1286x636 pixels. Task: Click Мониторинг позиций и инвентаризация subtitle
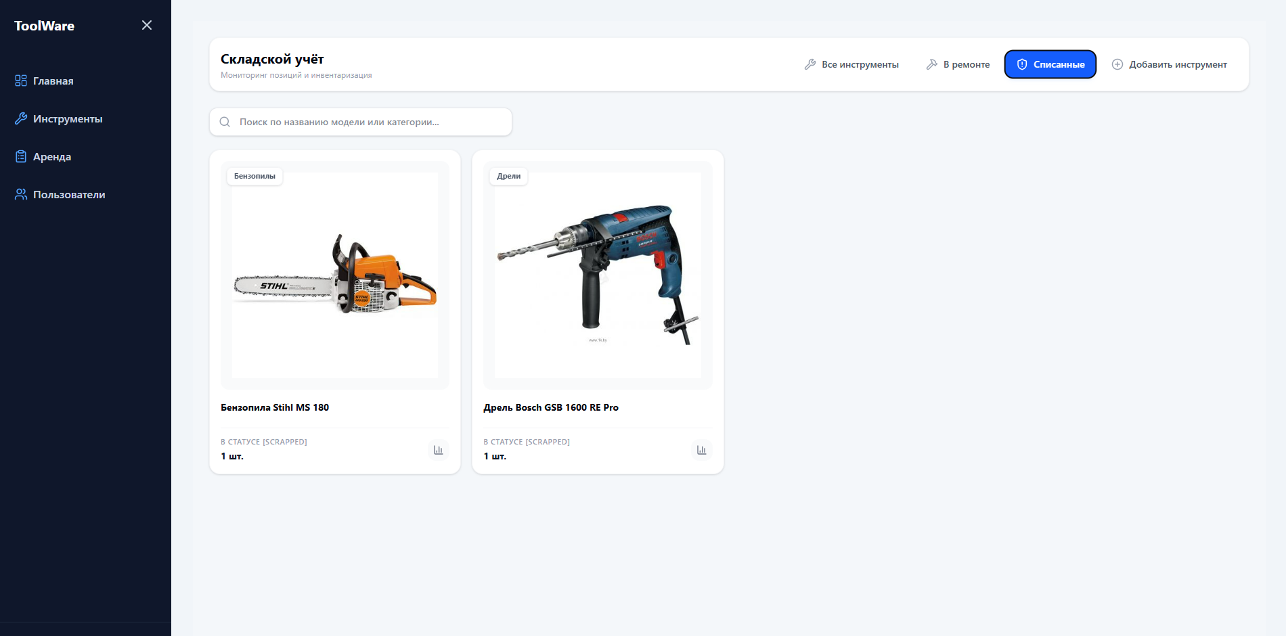click(296, 75)
